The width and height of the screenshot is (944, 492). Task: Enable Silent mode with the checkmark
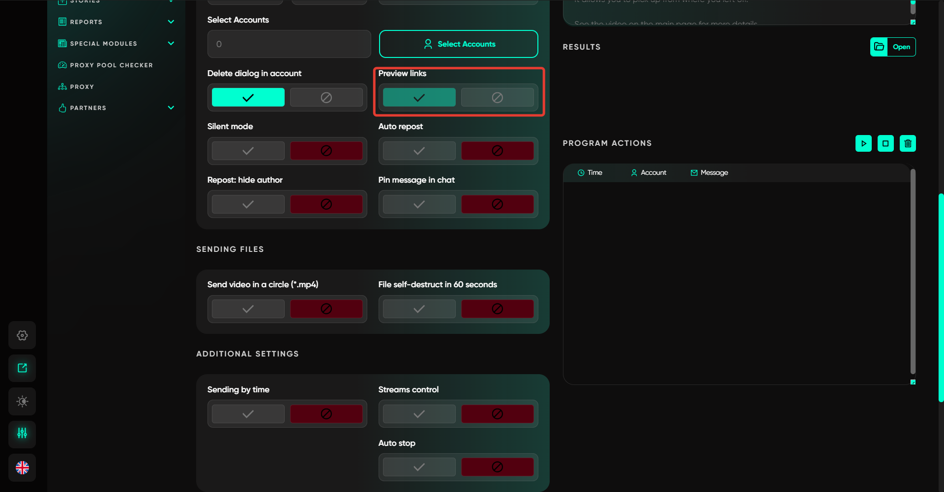248,151
